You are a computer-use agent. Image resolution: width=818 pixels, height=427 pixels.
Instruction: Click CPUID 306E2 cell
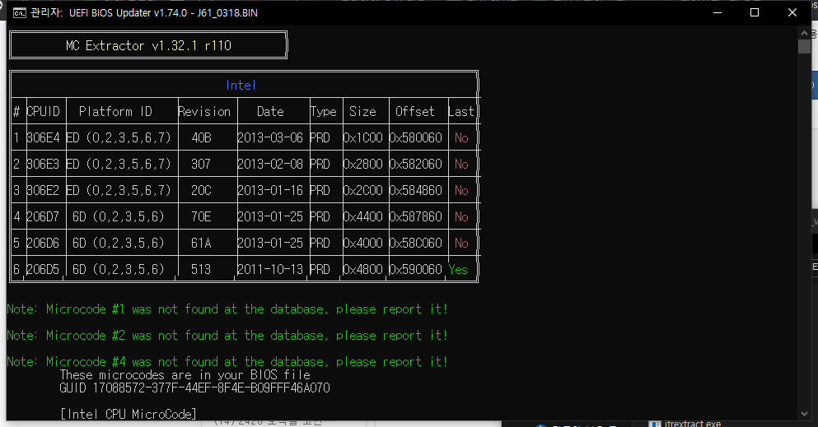coord(44,191)
